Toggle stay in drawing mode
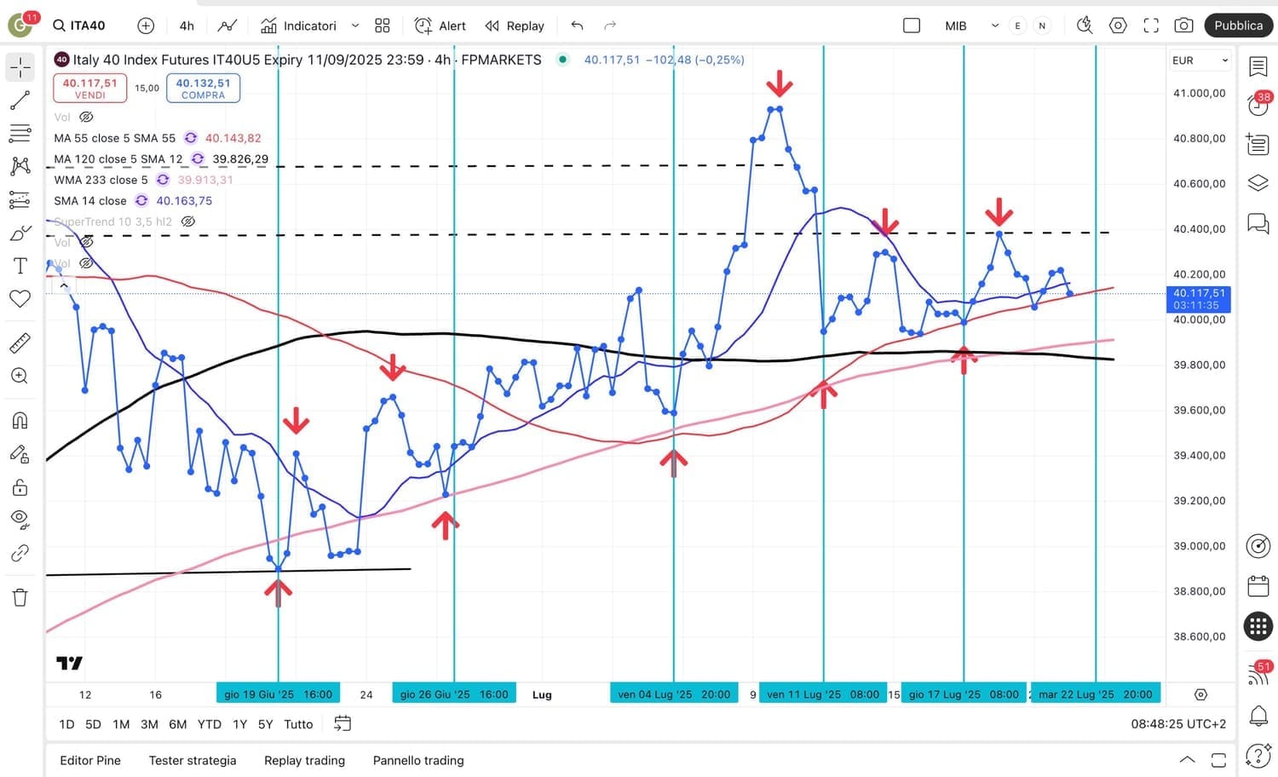The width and height of the screenshot is (1278, 777). click(x=20, y=453)
